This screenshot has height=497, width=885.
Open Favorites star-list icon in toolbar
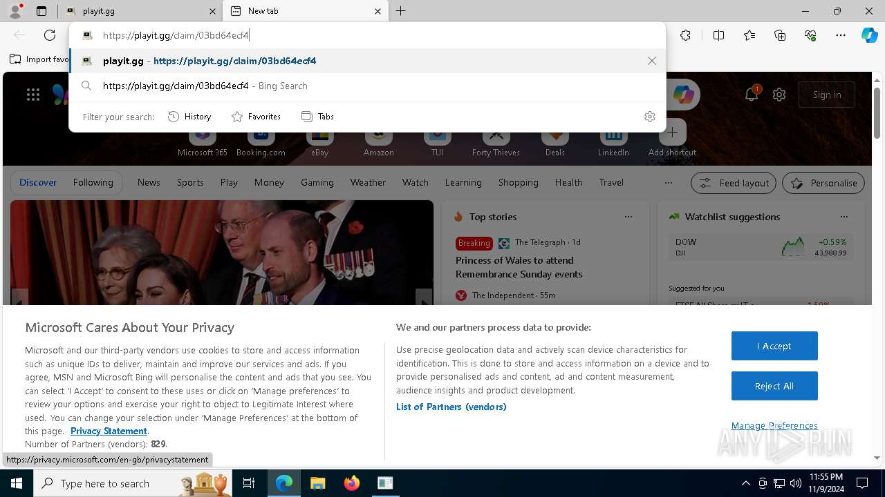click(x=749, y=35)
